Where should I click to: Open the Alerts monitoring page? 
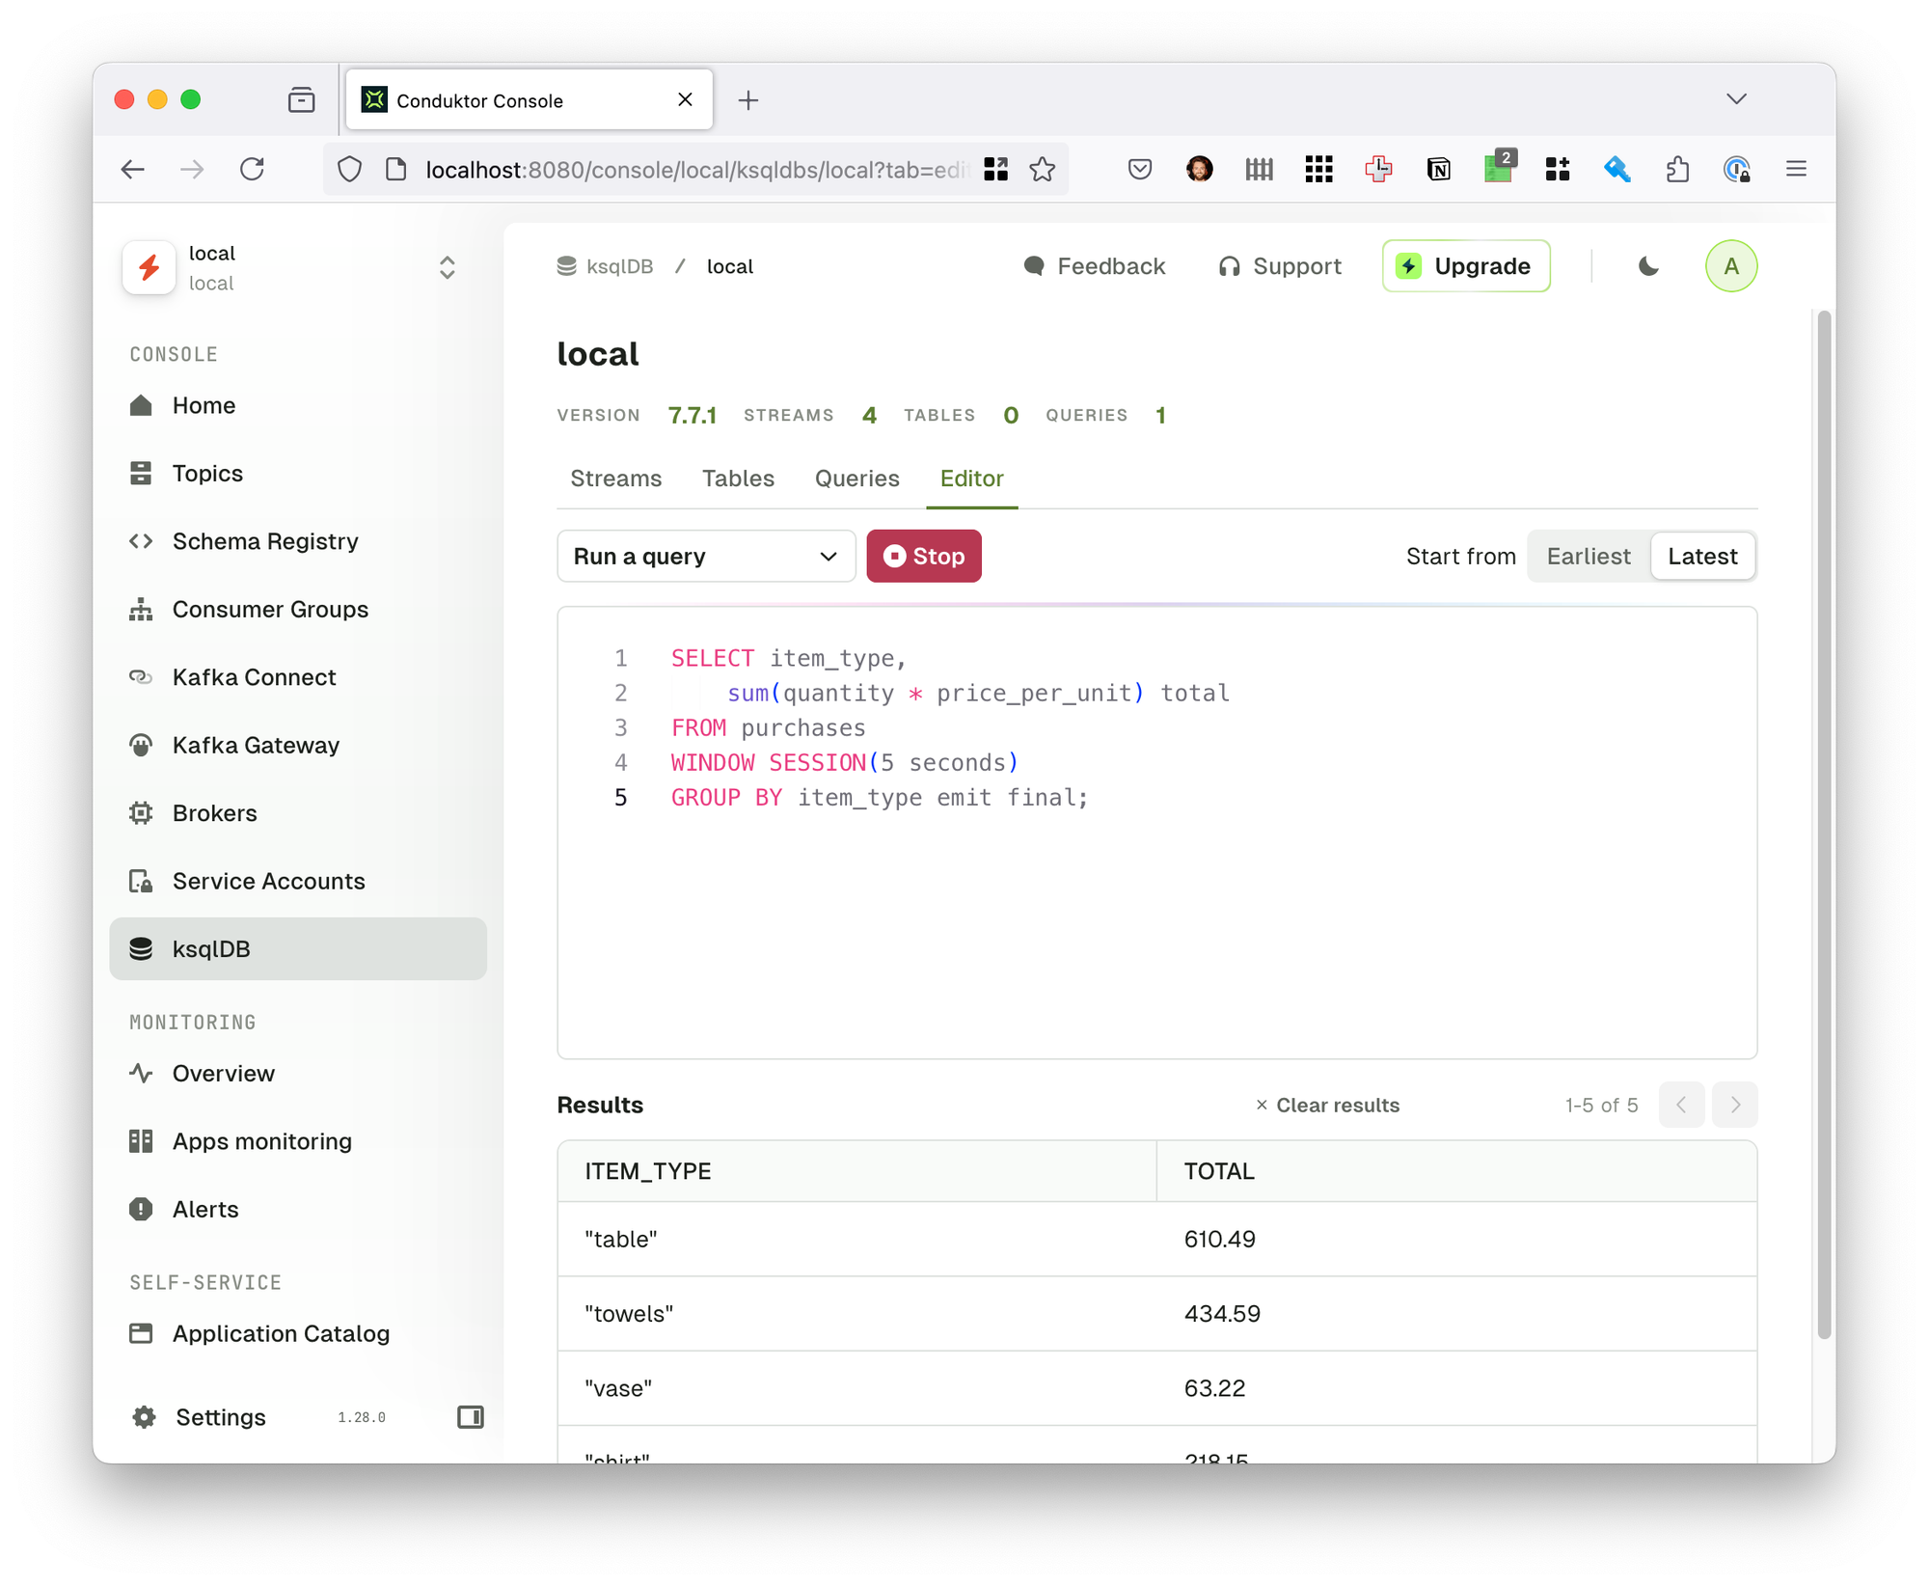204,1209
